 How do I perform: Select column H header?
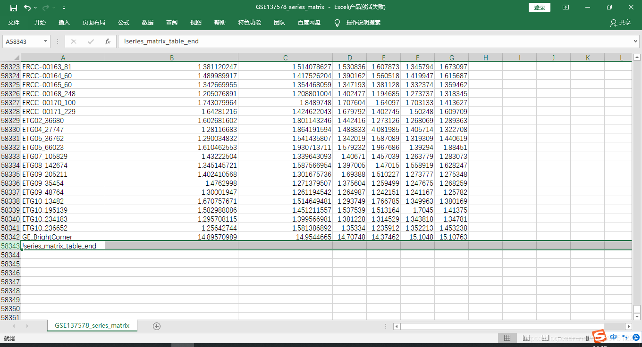pyautogui.click(x=485, y=58)
